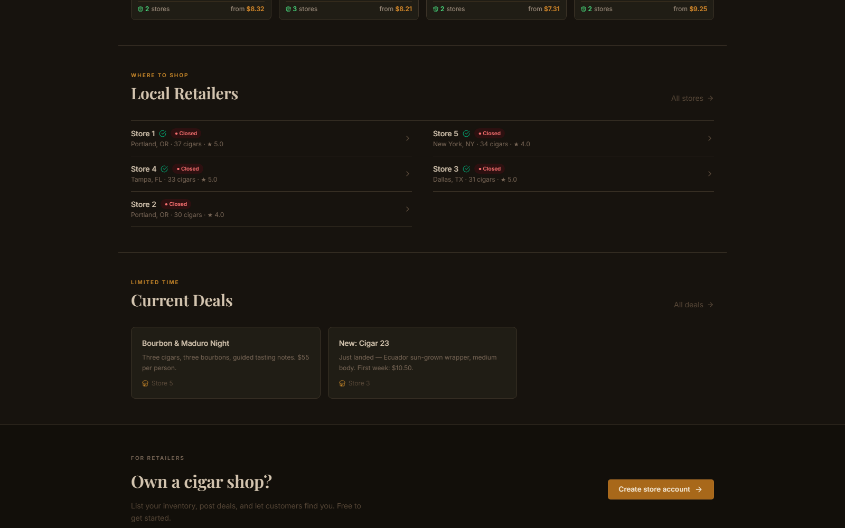Open Store 3 via its chevron
845x528 pixels.
tap(710, 174)
